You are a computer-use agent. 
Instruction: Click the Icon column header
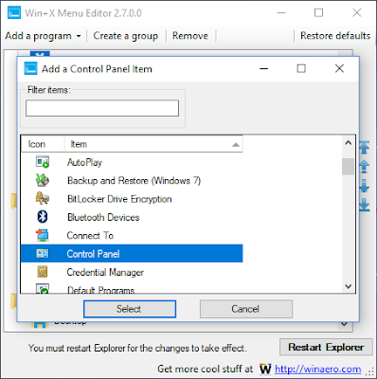(43, 144)
